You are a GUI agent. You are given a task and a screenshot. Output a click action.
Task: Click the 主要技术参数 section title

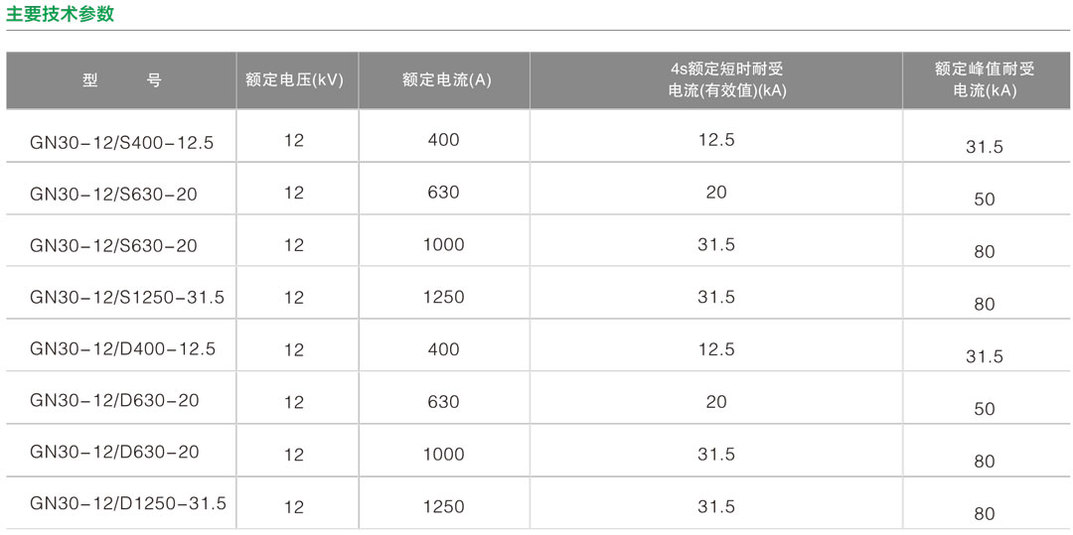[x=61, y=14]
